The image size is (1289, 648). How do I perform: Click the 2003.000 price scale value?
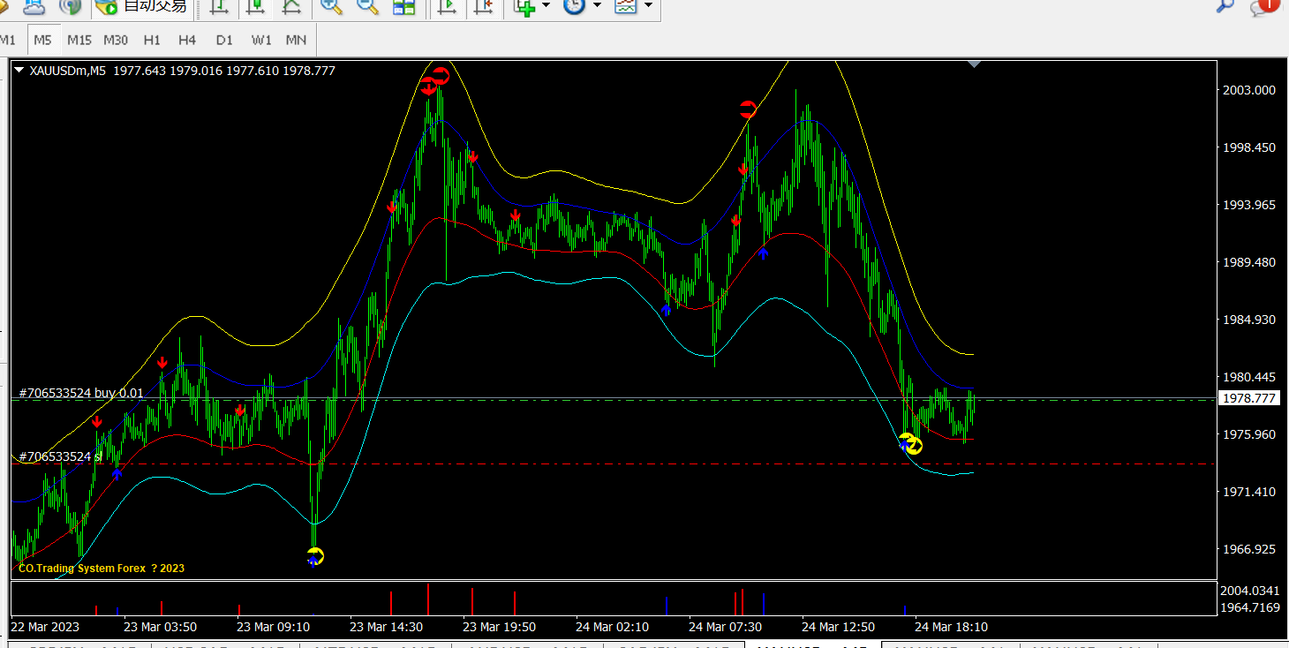click(x=1248, y=90)
